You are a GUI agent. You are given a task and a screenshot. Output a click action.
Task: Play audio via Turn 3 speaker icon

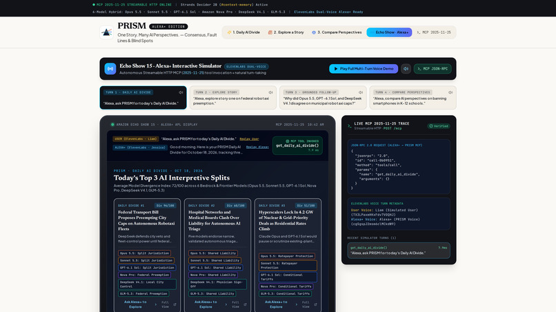(361, 92)
